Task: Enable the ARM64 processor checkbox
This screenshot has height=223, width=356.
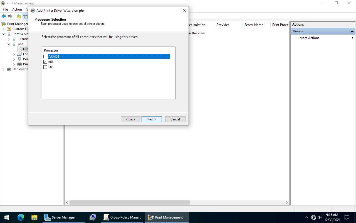Action: [45, 57]
